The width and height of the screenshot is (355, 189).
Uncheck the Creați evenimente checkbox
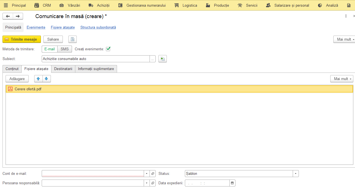[x=108, y=49]
